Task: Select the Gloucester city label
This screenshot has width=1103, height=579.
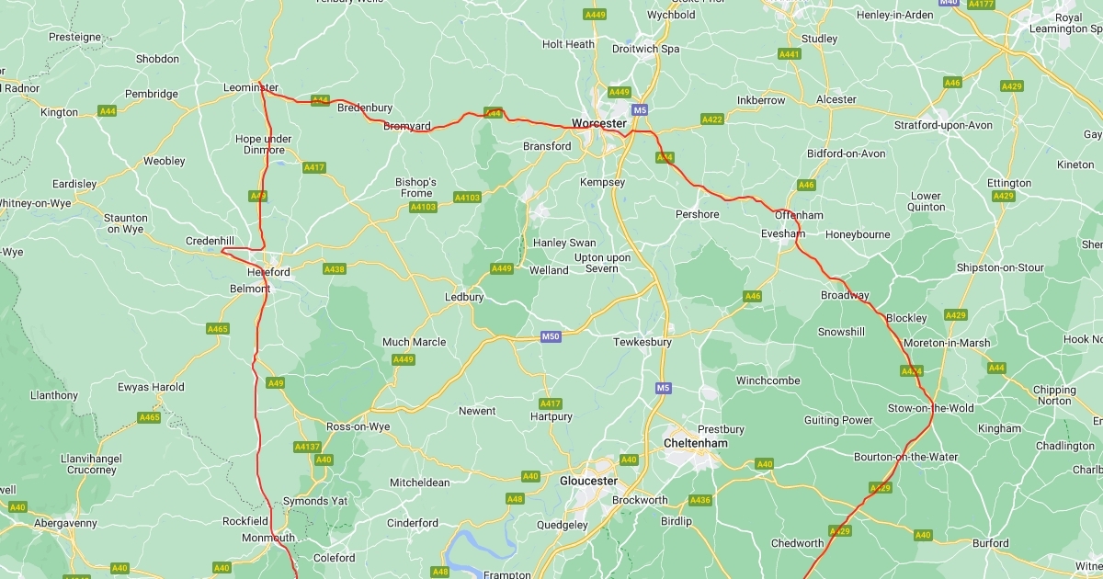Action: pyautogui.click(x=589, y=481)
